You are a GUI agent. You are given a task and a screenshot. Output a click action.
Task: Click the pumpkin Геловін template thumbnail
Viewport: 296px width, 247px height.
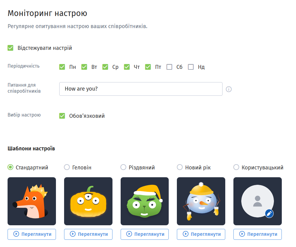(88, 201)
